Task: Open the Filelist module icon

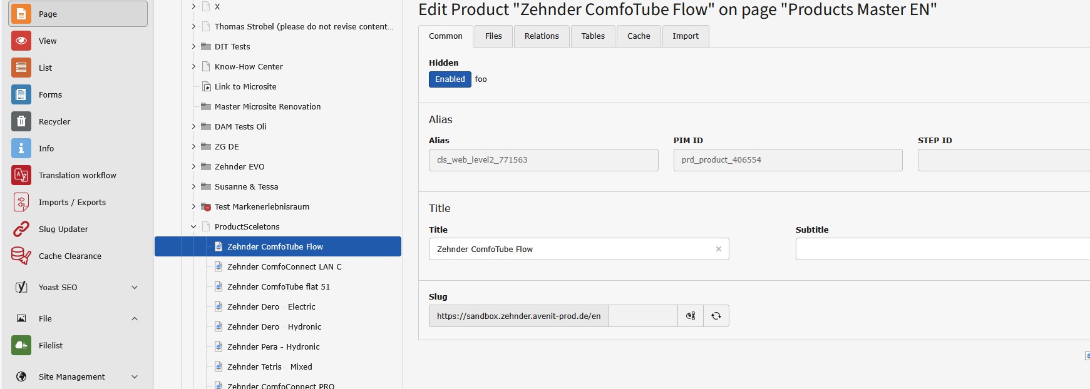Action: pyautogui.click(x=21, y=345)
